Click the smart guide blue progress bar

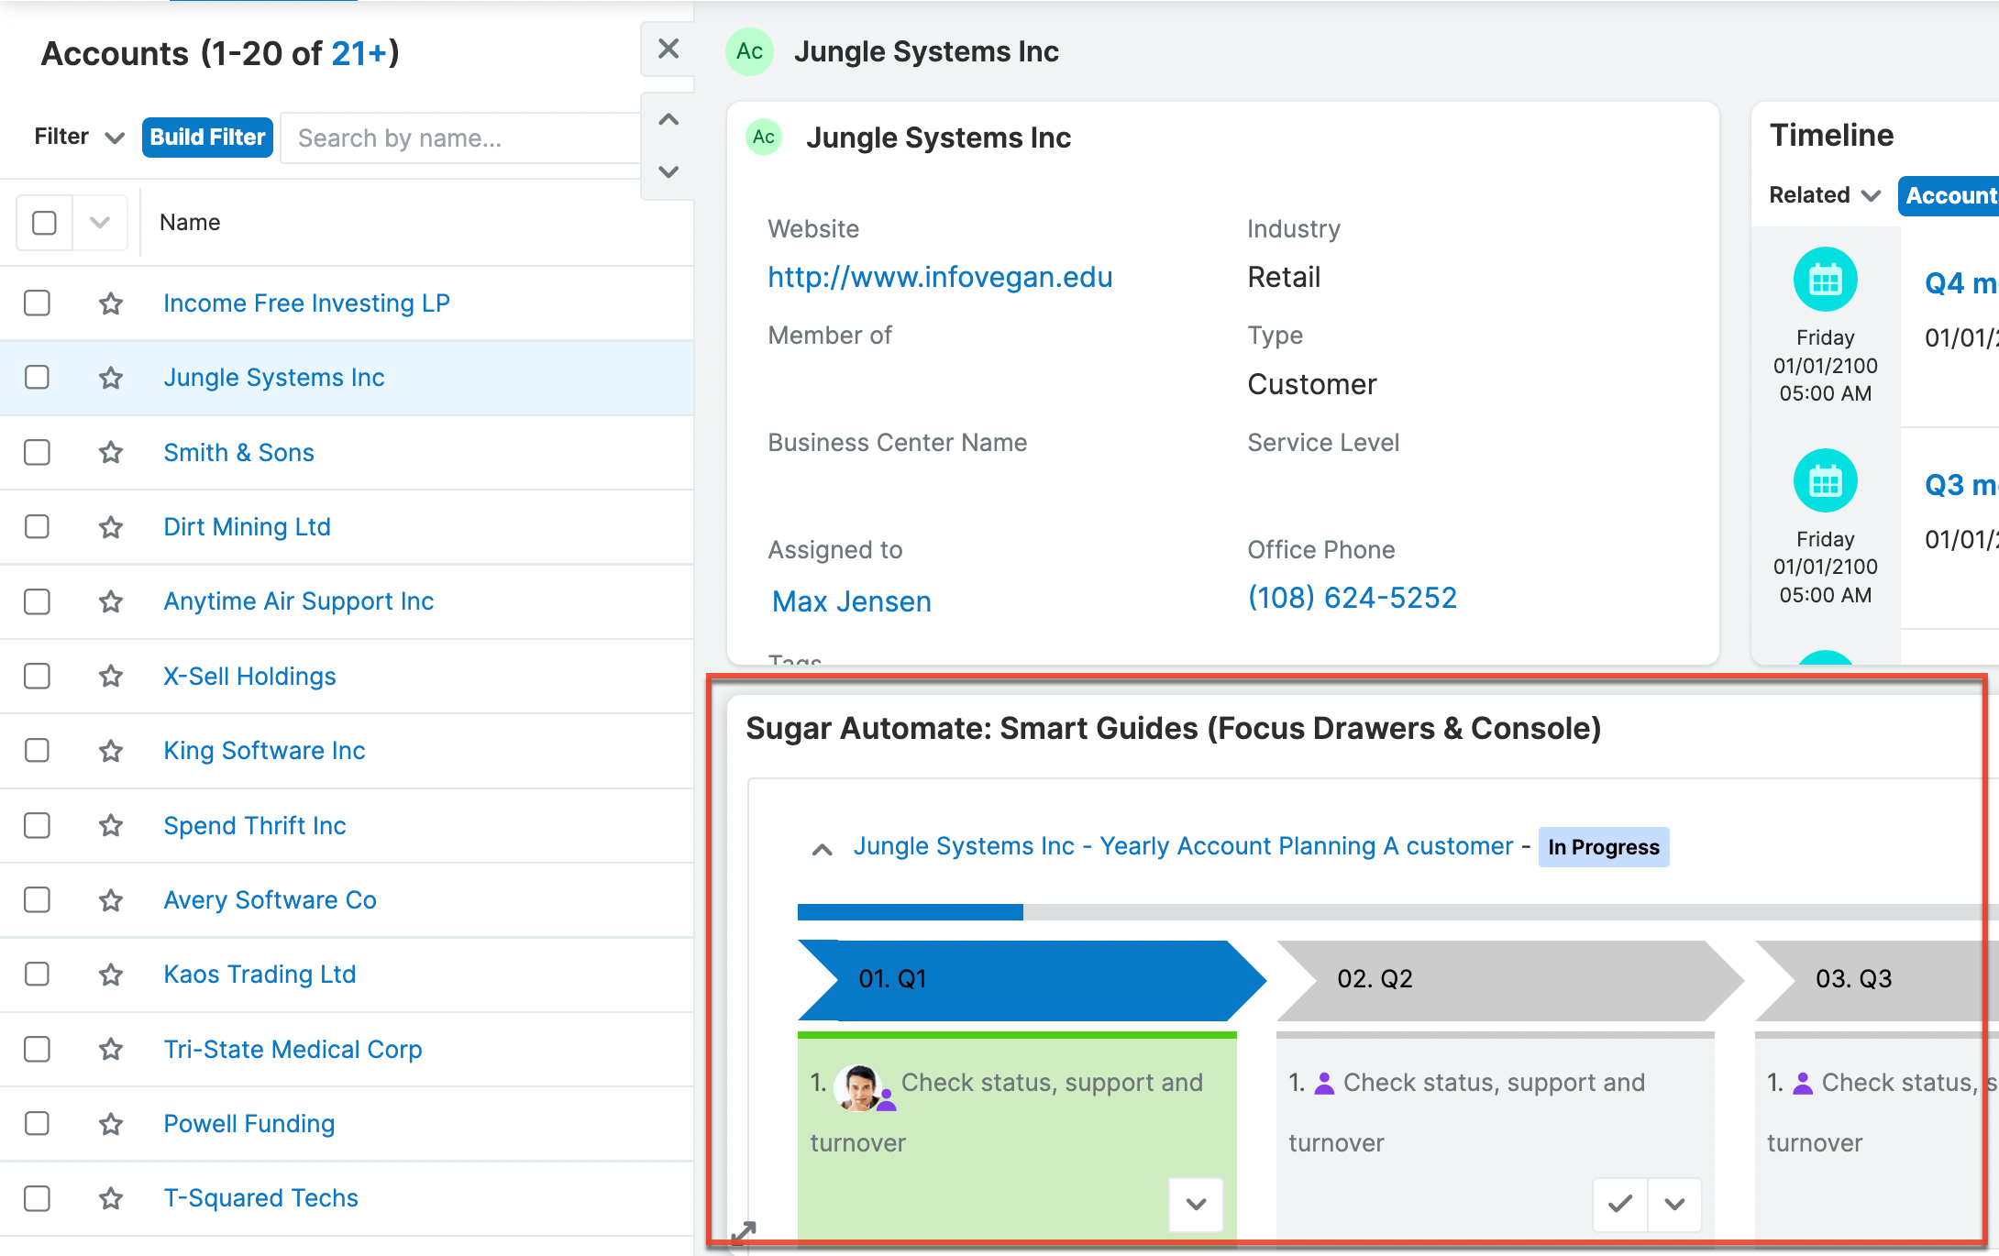coord(910,912)
